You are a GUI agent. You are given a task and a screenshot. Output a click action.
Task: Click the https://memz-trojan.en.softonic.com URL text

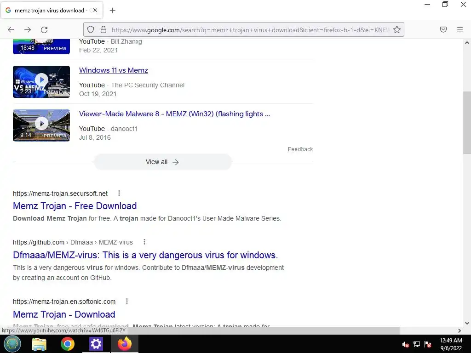64,302
